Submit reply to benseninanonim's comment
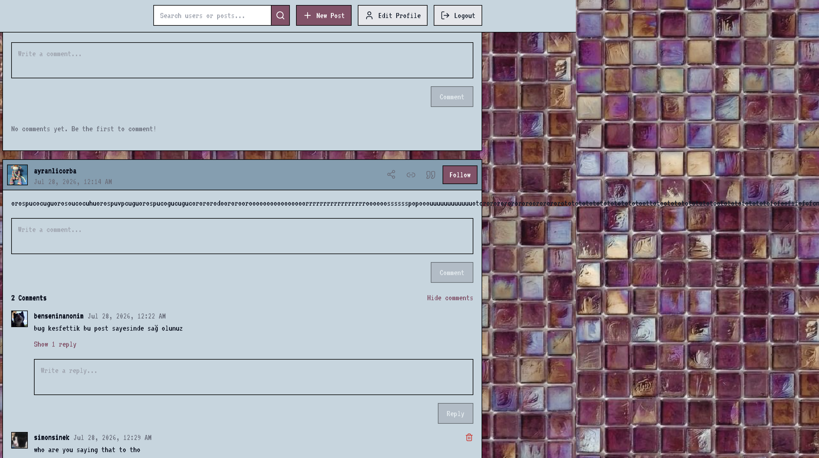The width and height of the screenshot is (819, 458). point(455,413)
